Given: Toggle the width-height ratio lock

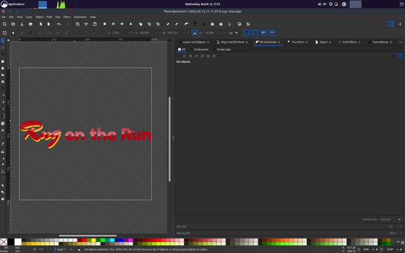Looking at the screenshot, I should point(194,33).
